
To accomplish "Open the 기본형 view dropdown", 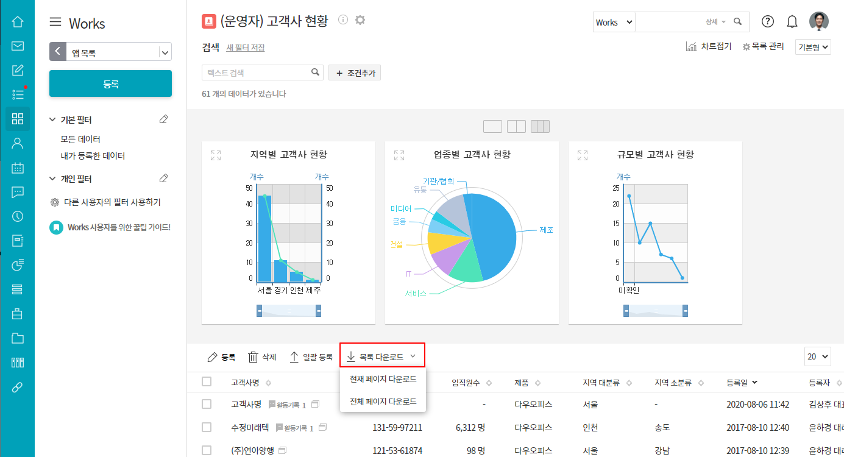I will pos(813,47).
